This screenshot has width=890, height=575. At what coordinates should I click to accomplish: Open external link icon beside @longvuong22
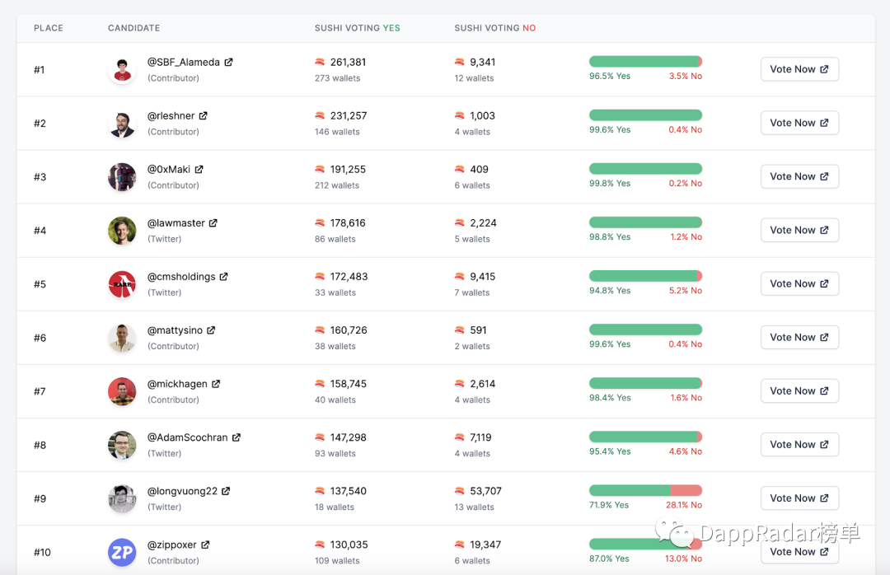tap(225, 491)
